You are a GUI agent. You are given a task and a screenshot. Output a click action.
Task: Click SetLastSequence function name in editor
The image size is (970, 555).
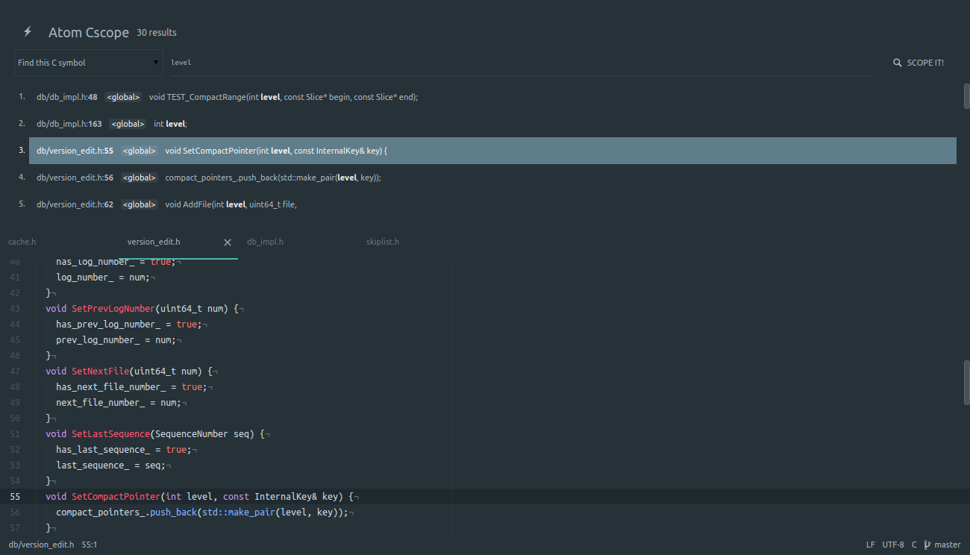point(110,434)
